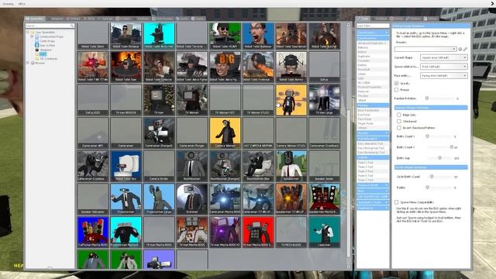The width and height of the screenshot is (496, 279).
Task: Collapse the Your Spawnlists tree node
Action: coord(28,32)
